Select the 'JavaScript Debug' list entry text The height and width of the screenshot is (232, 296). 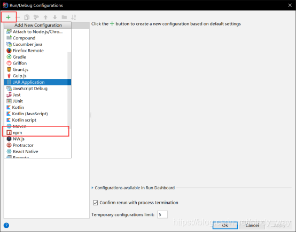30,89
